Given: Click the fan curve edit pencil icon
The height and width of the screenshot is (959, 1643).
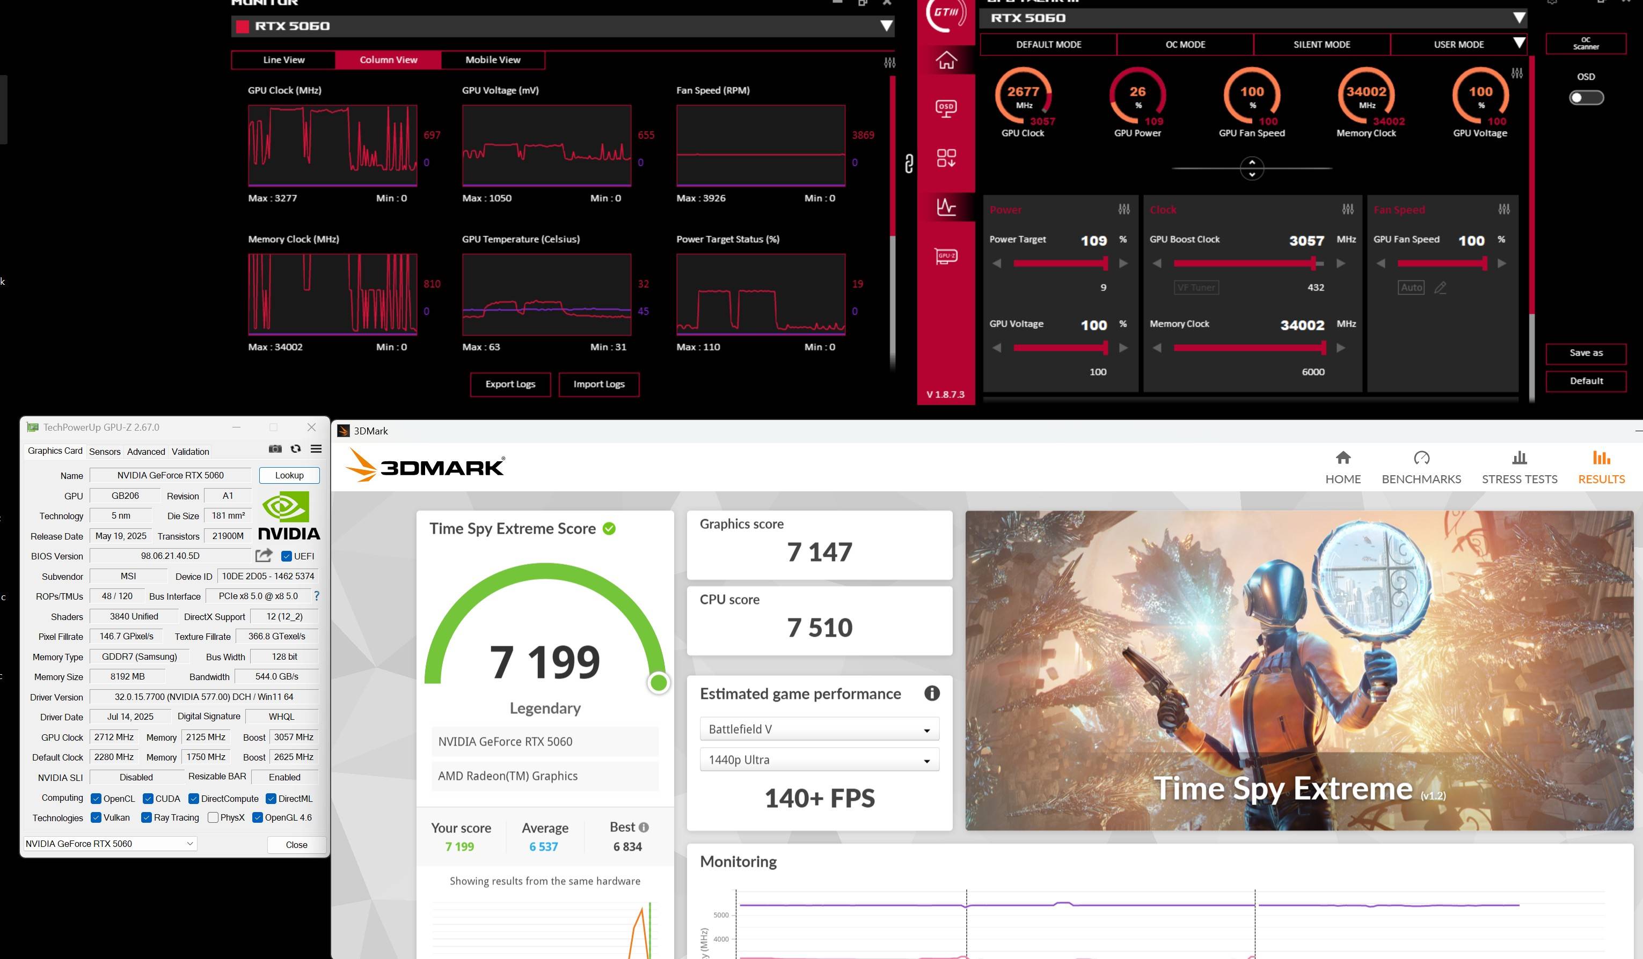Looking at the screenshot, I should pos(1440,287).
